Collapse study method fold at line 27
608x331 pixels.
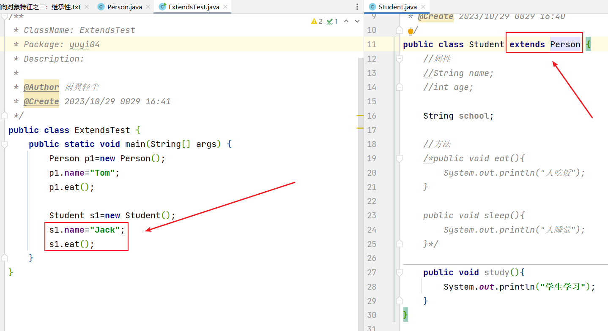399,272
